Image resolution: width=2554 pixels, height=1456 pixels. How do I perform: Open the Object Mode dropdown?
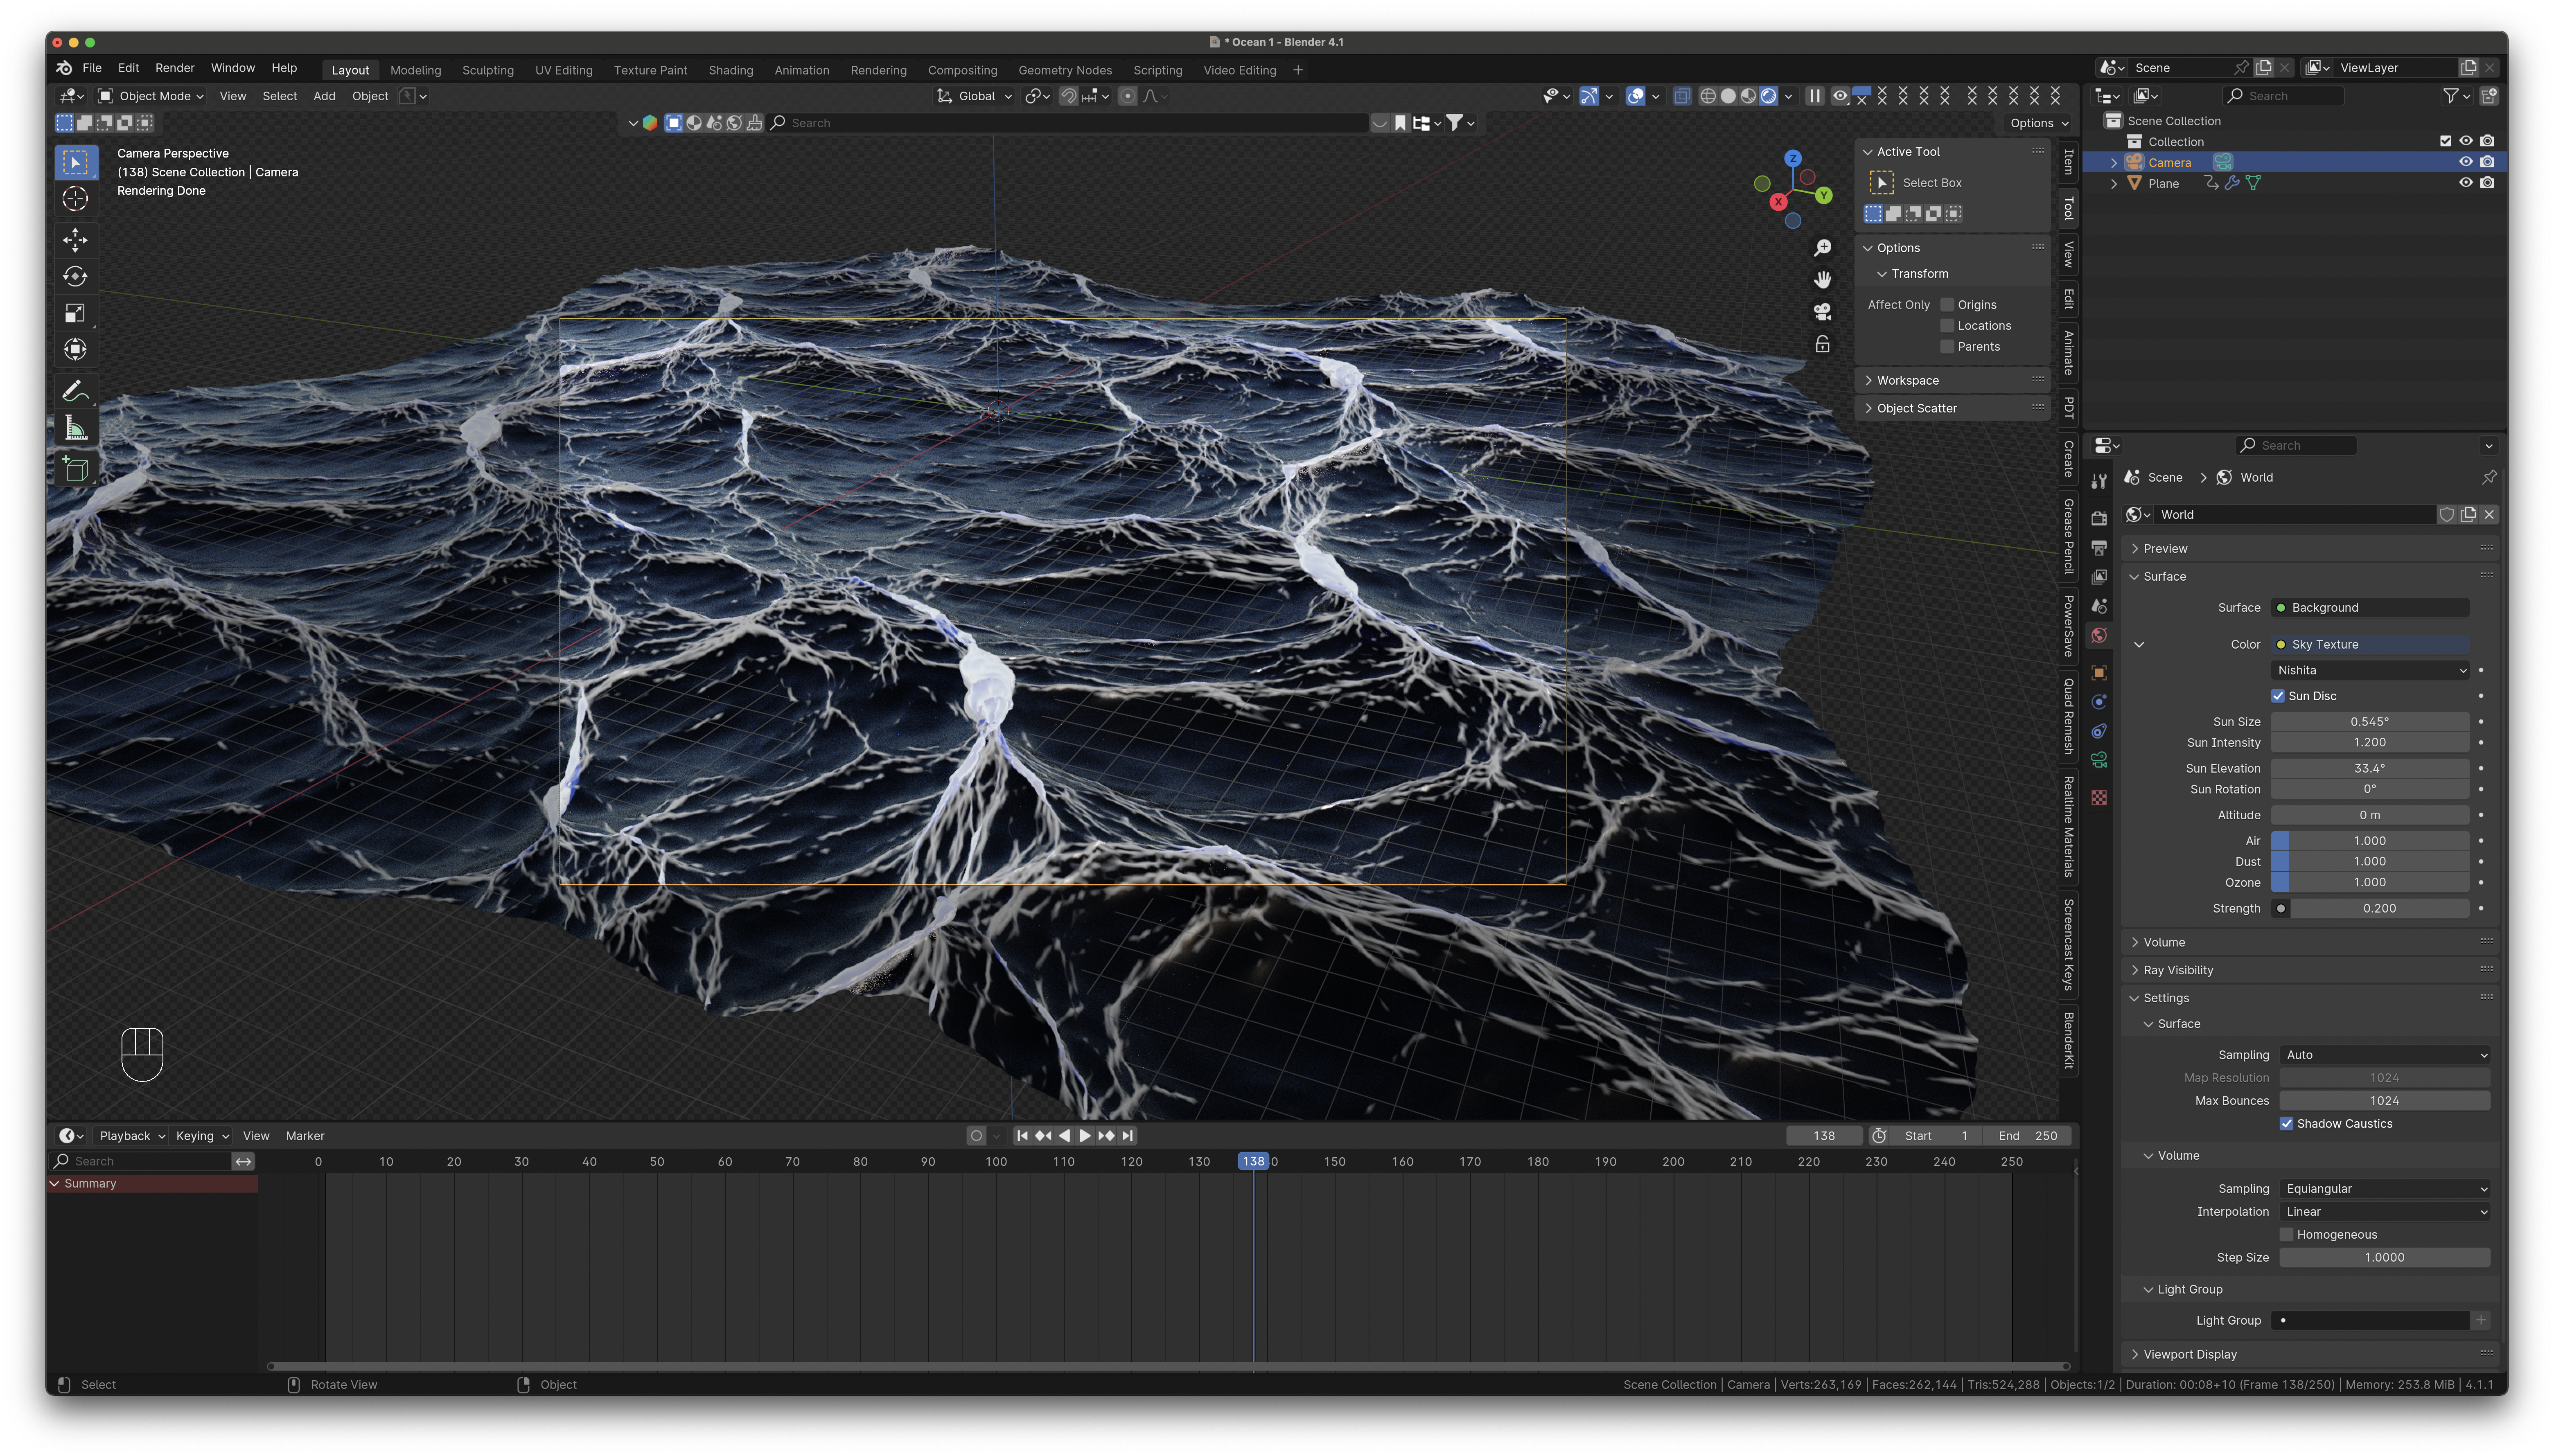(152, 96)
